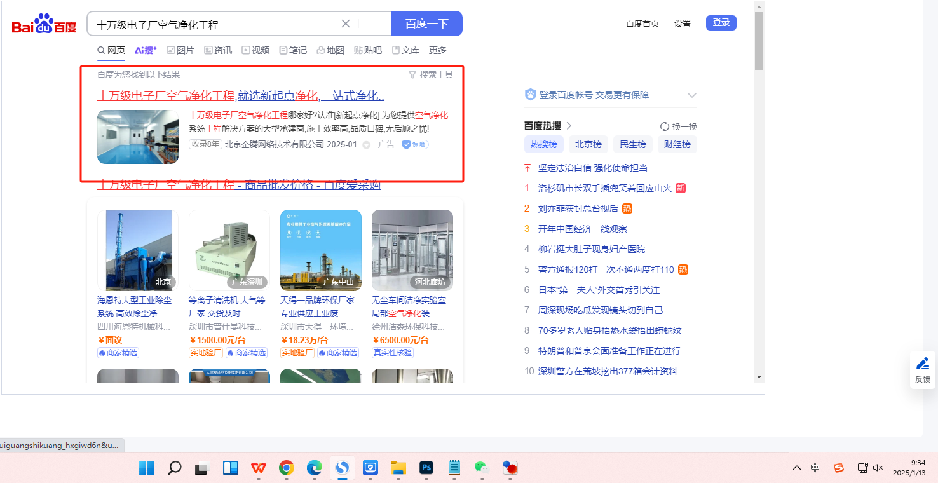Clear the search box with X icon
This screenshot has height=483, width=938.
346,24
